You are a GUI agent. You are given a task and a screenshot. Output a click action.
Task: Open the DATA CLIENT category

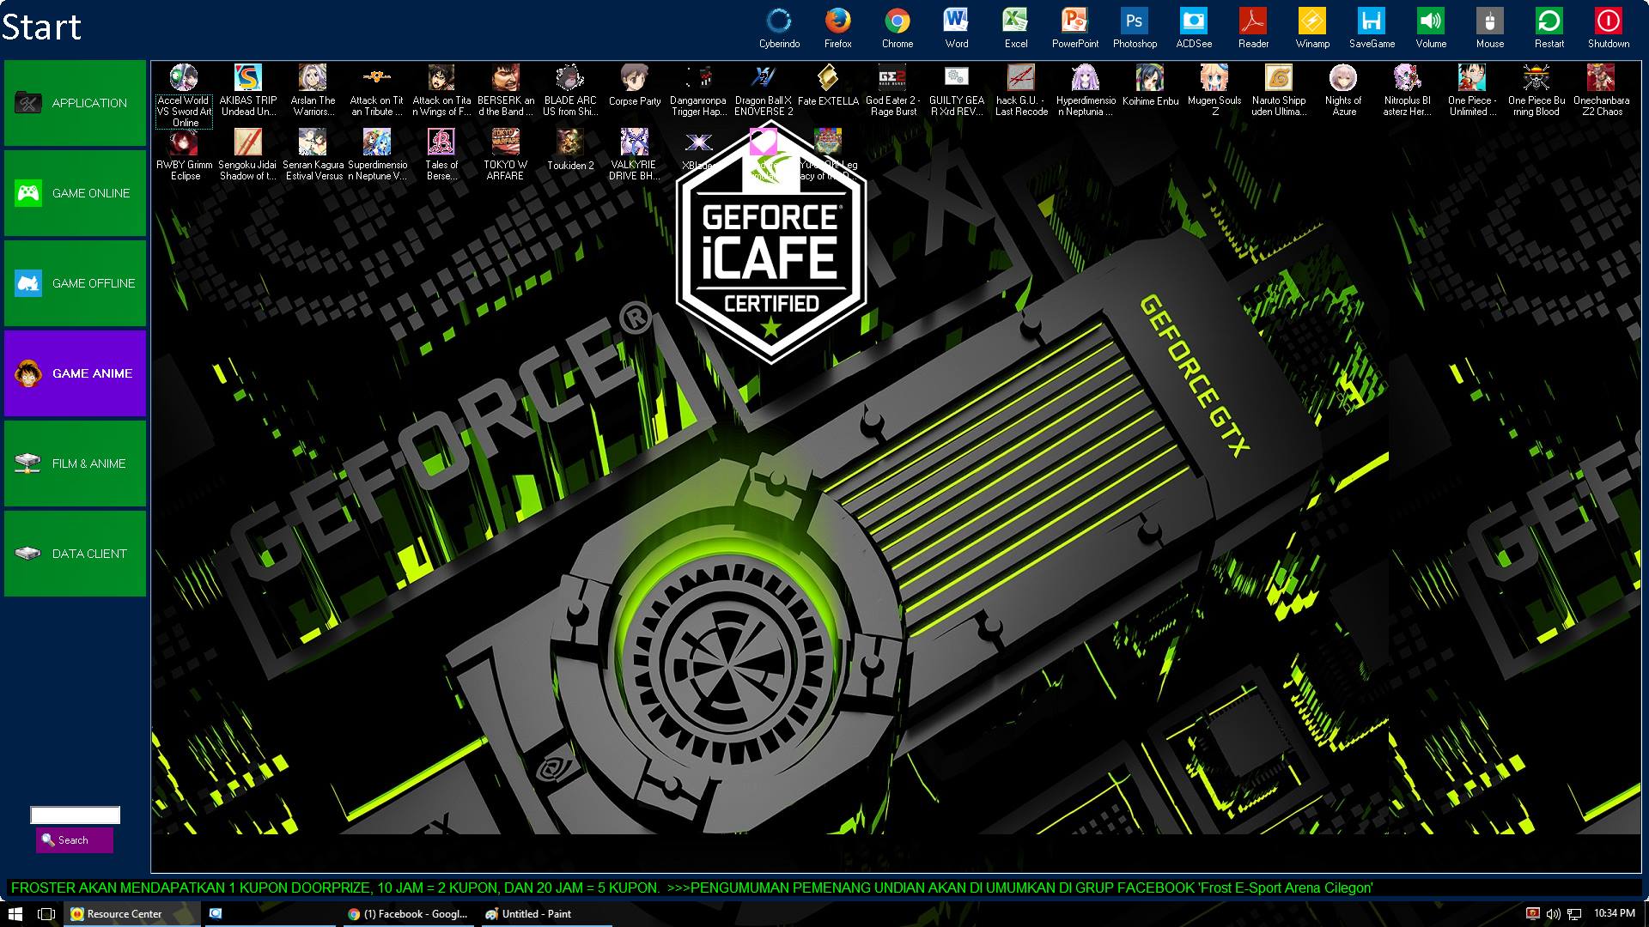[75, 554]
